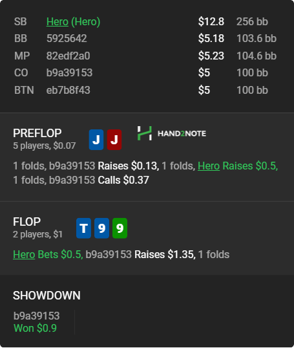
Task: Open the Hero link in players list
Action: 58,22
